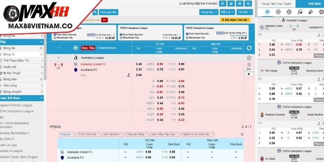Click the magnifier search icon
The width and height of the screenshot is (324, 162).
(x=95, y=12)
